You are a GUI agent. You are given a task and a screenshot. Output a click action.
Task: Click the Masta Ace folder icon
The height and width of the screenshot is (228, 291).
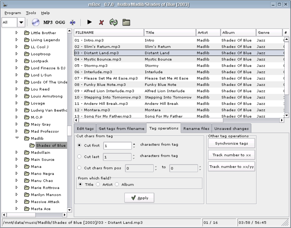click(x=27, y=209)
